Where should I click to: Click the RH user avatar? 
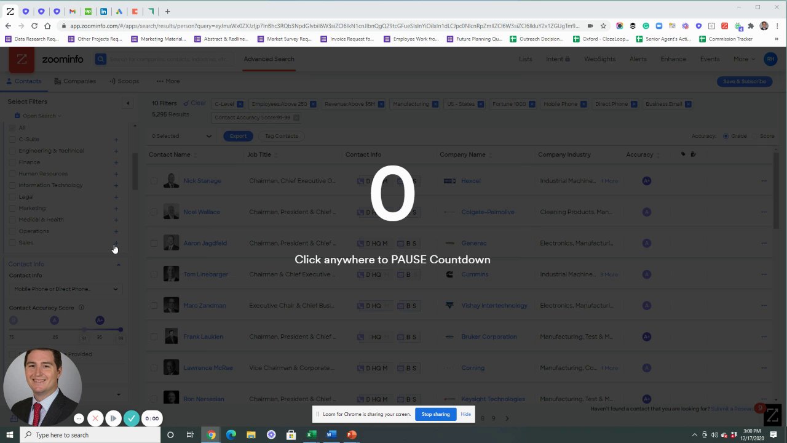point(770,59)
